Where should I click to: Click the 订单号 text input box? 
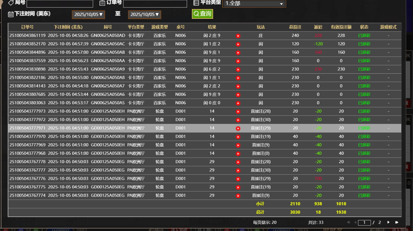click(155, 3)
